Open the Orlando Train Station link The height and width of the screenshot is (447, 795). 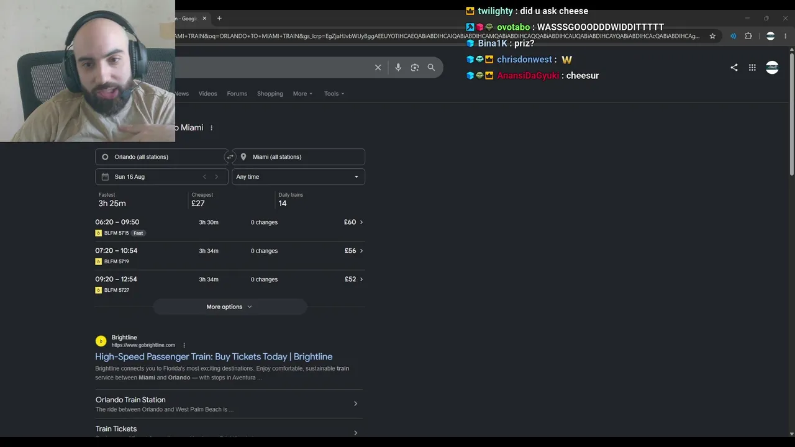130,400
